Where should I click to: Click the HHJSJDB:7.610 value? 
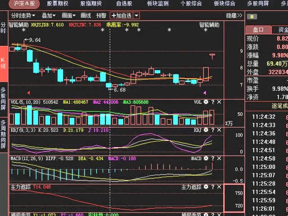pyautogui.click(x=47, y=25)
